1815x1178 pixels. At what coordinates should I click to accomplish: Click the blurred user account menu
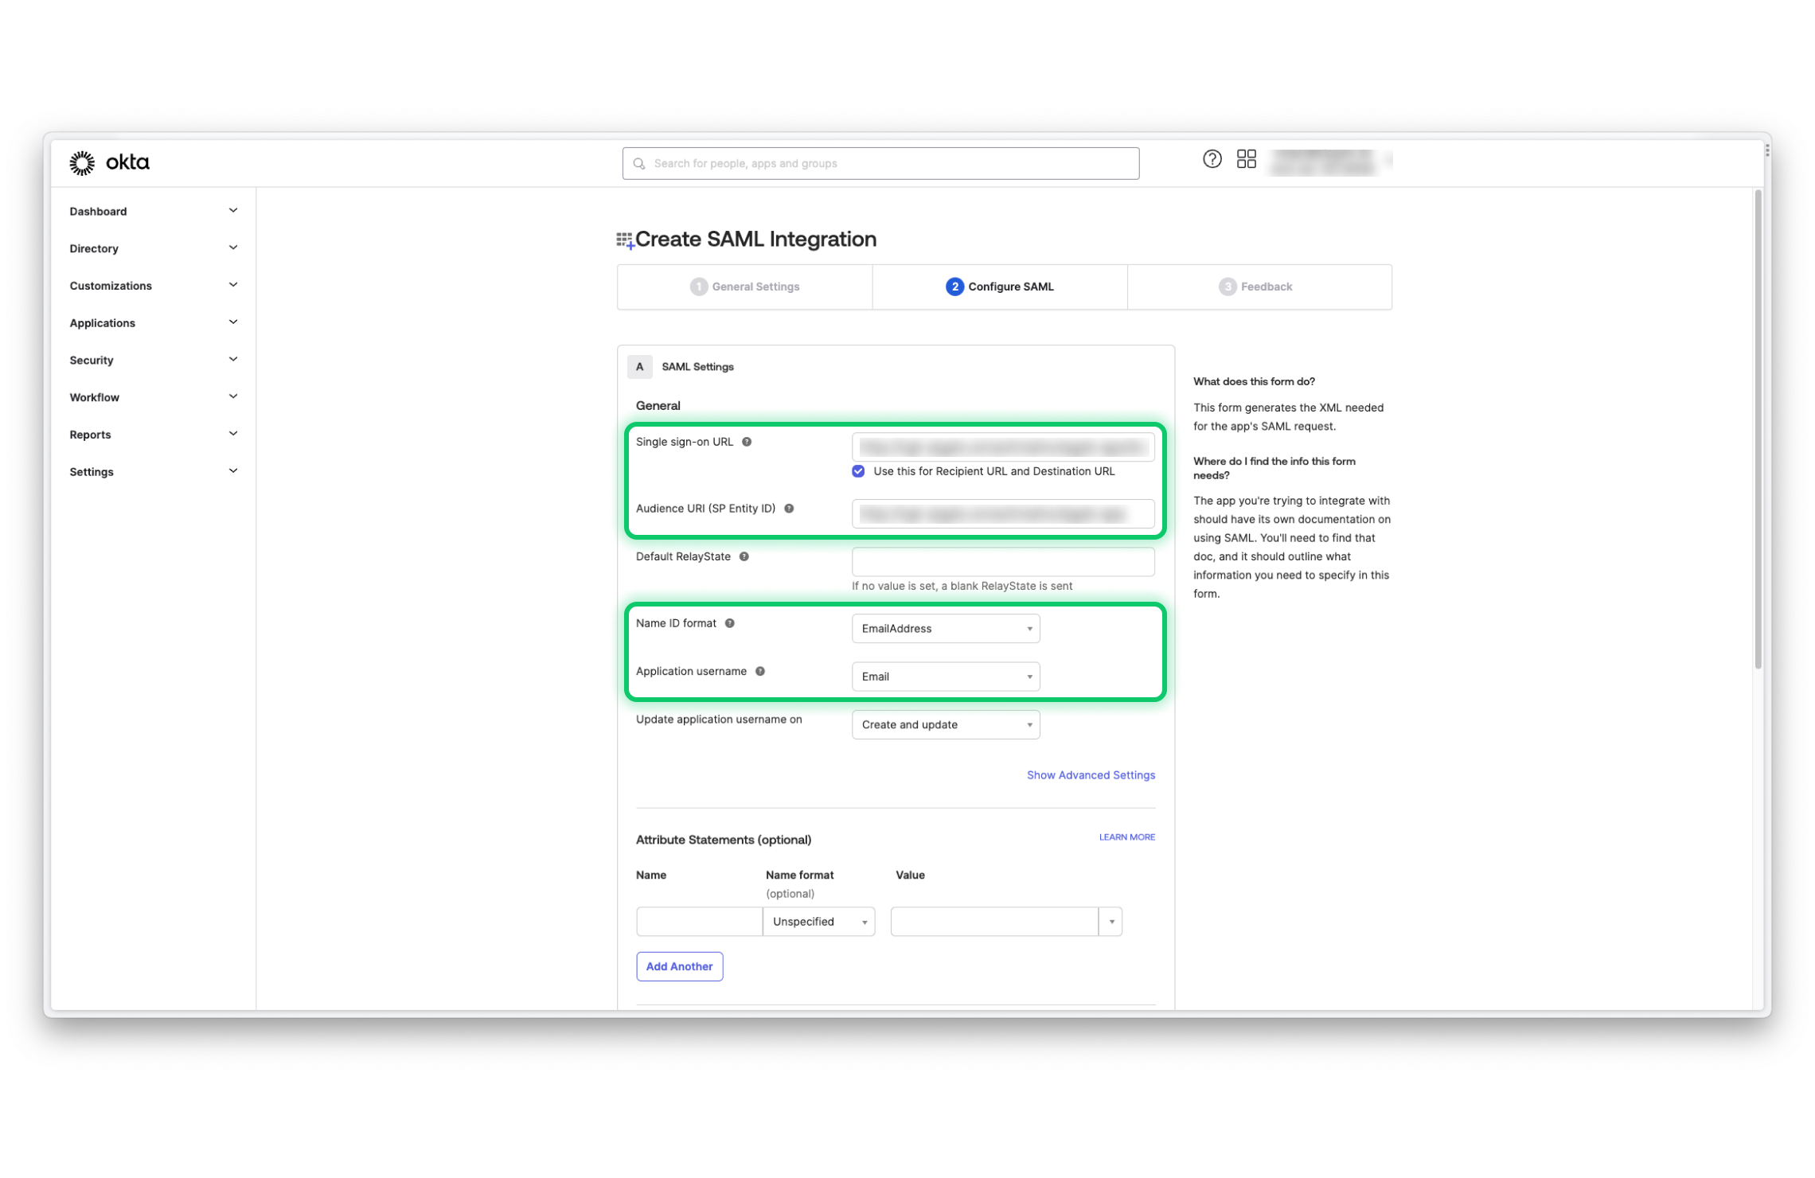tap(1329, 162)
